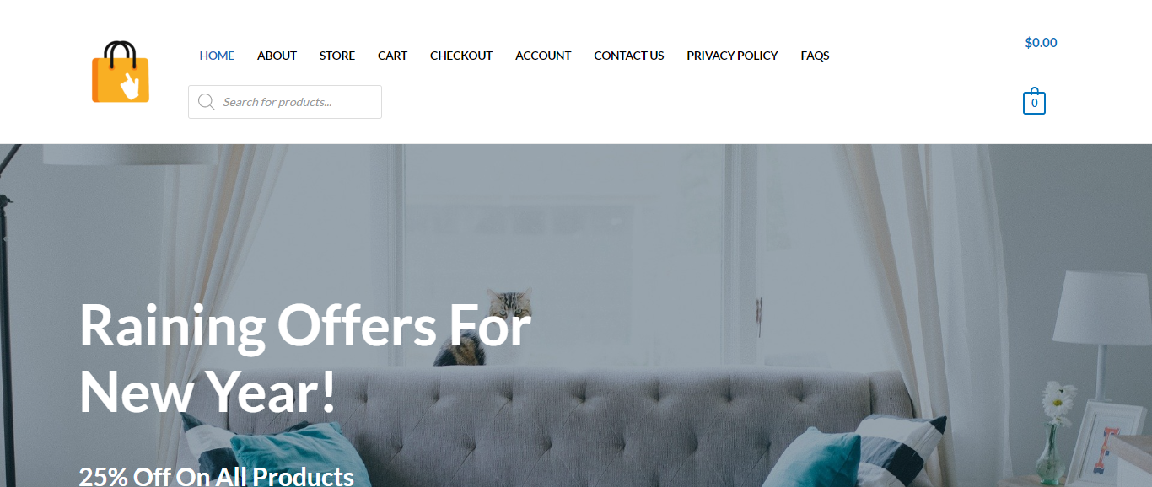The width and height of the screenshot is (1152, 487).
Task: Click the magnifier icon in search box
Action: click(x=206, y=102)
